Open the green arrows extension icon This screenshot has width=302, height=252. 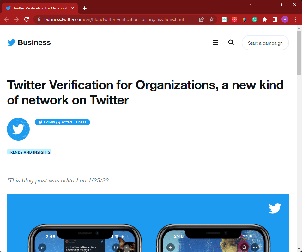[x=224, y=19]
